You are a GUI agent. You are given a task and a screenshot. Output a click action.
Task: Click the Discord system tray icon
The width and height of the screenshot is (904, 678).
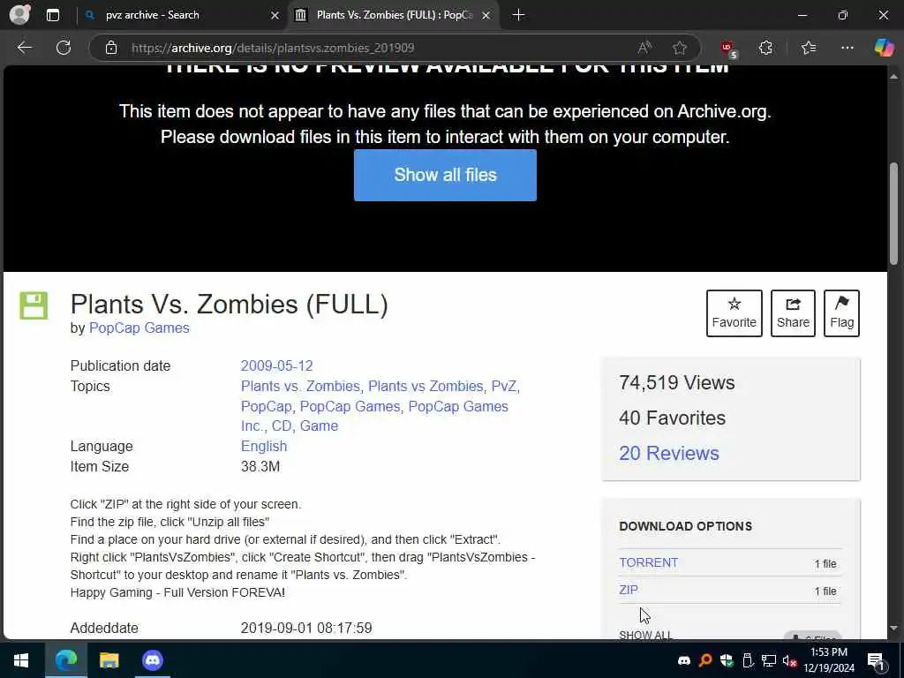pos(684,660)
